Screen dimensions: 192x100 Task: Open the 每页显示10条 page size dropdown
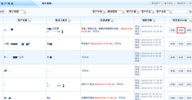191,21
